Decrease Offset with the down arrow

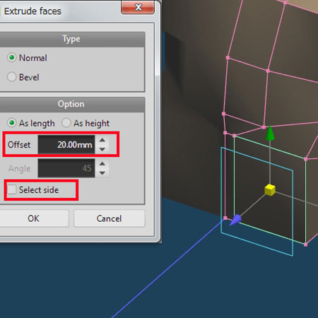102,149
